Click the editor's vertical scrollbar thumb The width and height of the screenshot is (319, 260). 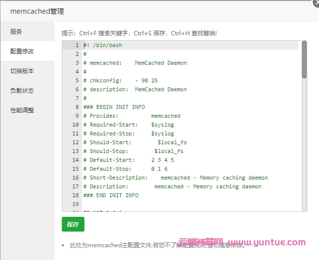coord(304,60)
